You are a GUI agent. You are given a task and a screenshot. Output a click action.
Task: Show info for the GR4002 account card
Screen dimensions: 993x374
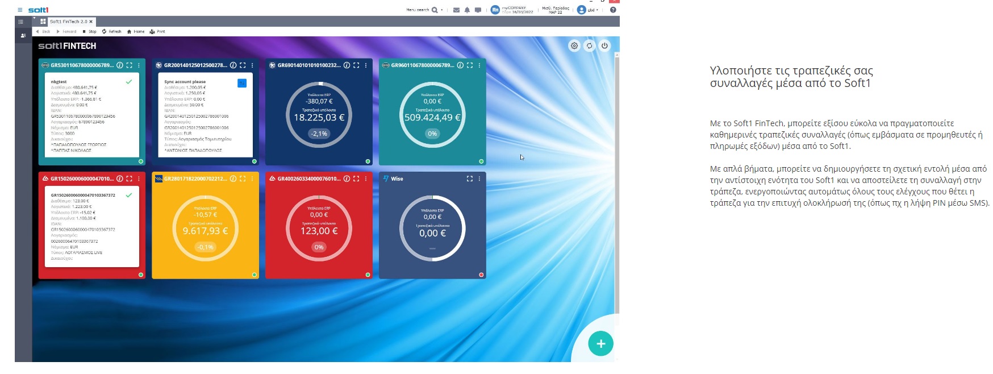point(347,178)
